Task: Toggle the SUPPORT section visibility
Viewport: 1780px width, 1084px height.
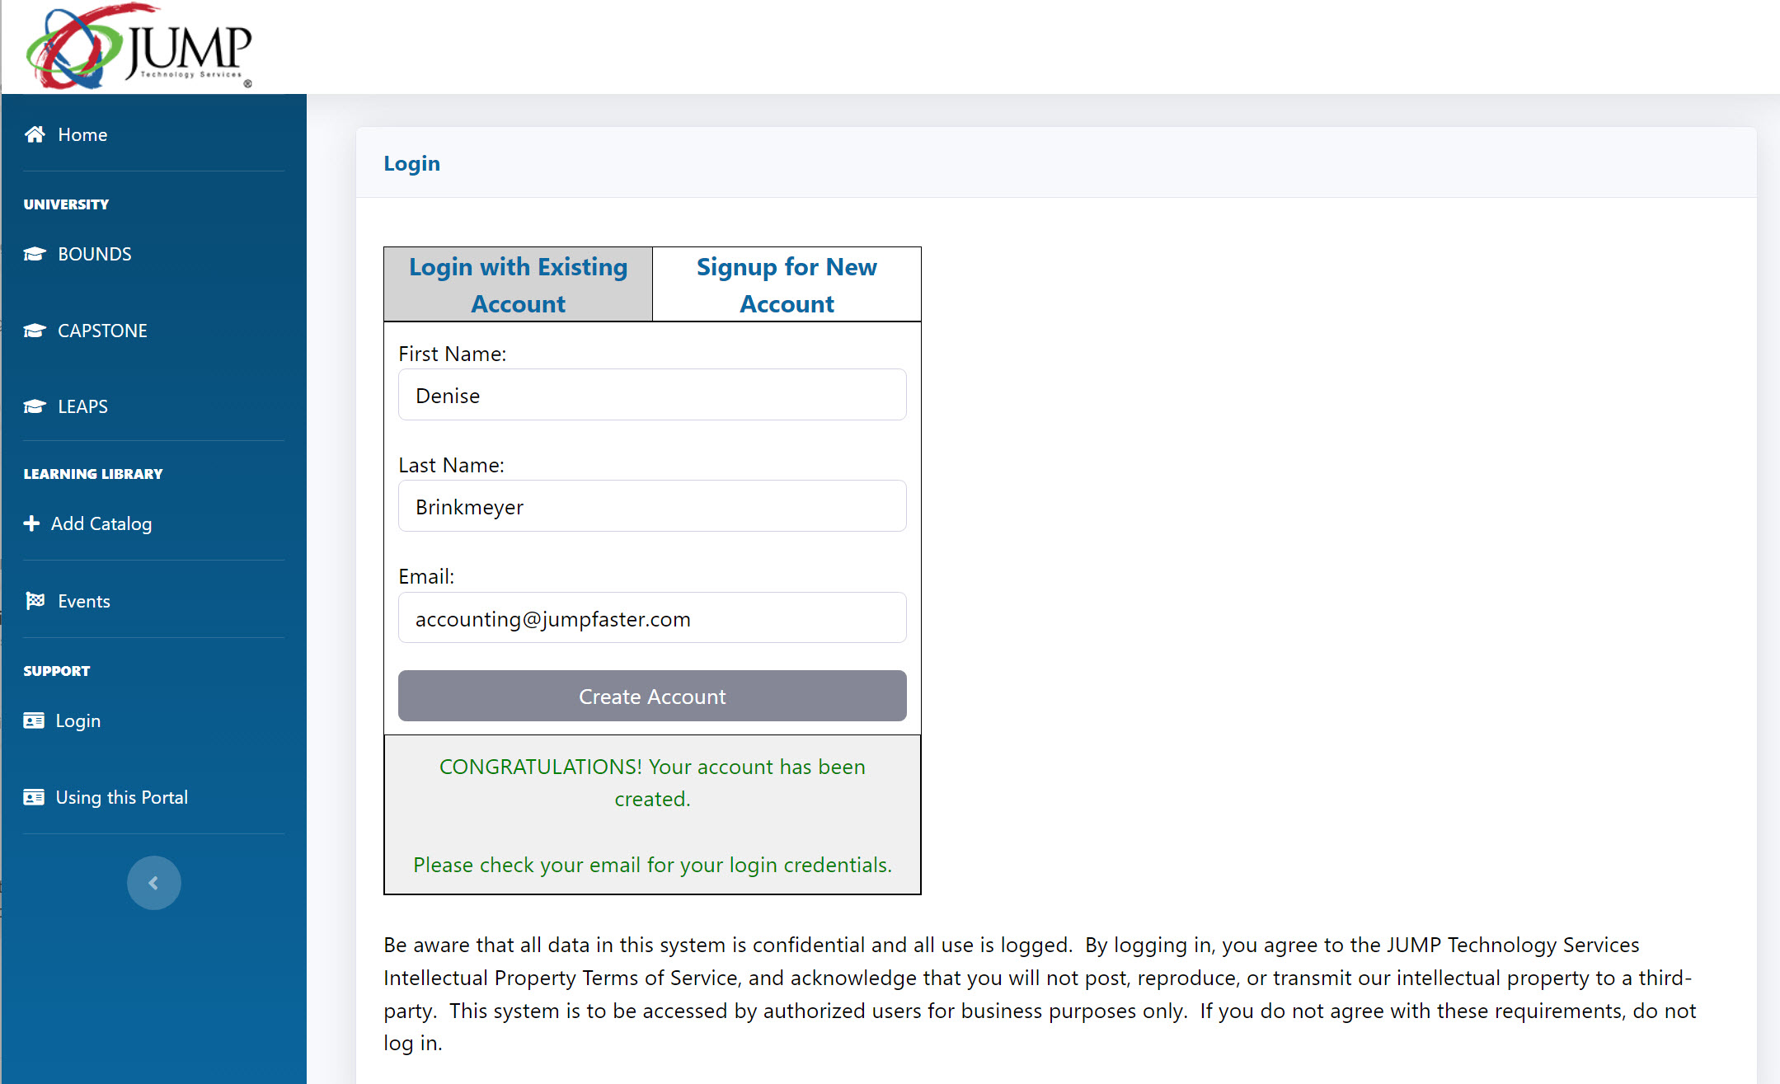Action: (x=57, y=669)
